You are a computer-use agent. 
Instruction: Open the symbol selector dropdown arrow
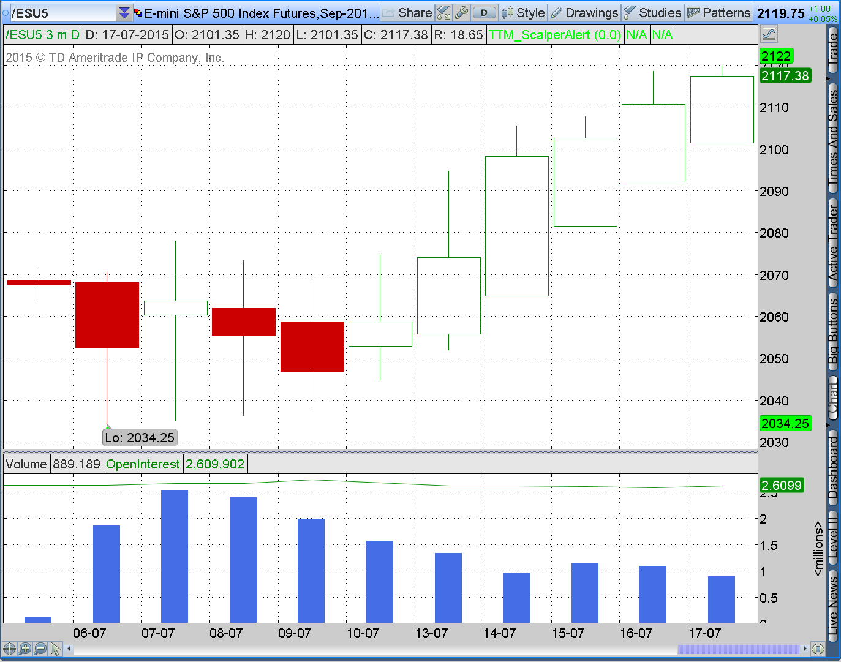tap(124, 13)
